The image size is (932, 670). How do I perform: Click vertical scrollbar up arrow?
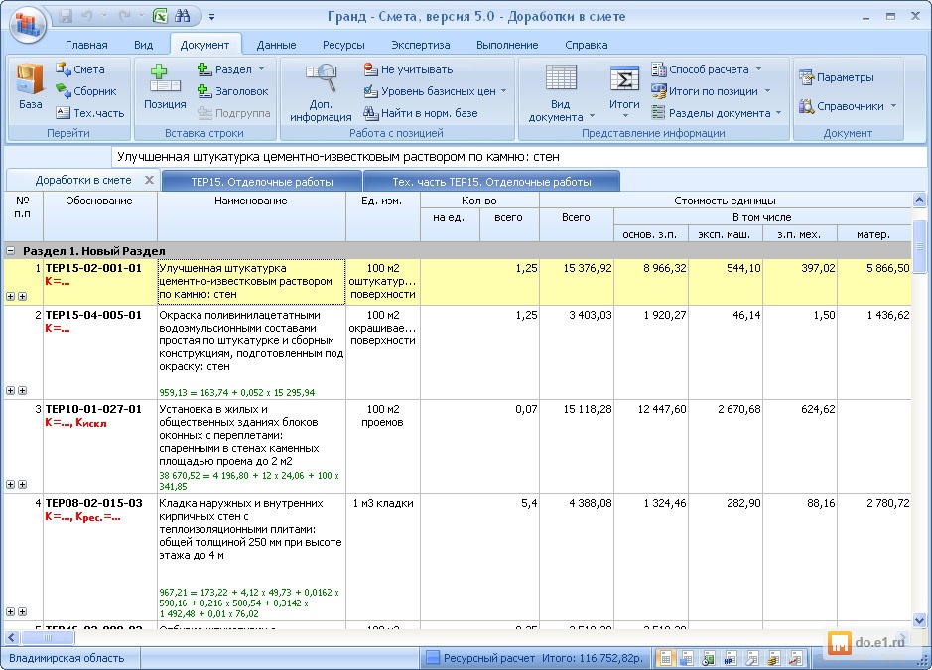tap(919, 201)
